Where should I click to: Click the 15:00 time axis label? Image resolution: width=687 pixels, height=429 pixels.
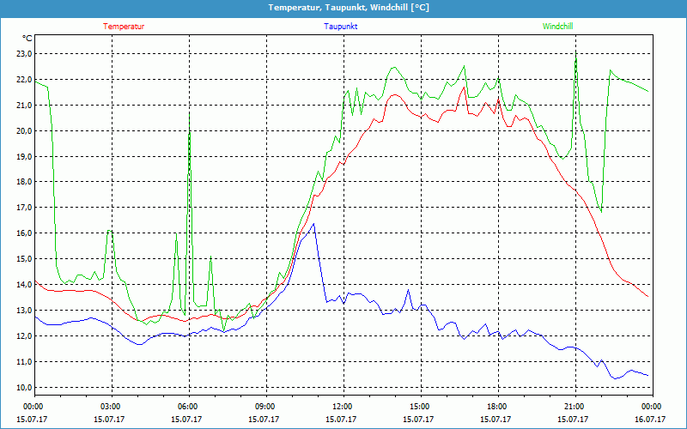pos(420,406)
